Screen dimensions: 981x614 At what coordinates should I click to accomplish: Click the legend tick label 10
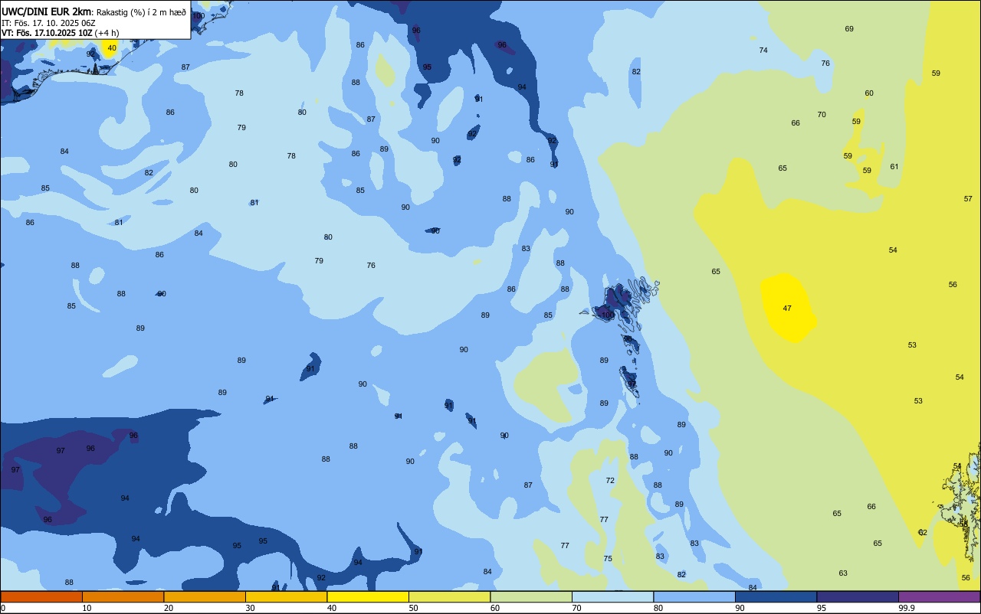click(x=87, y=608)
